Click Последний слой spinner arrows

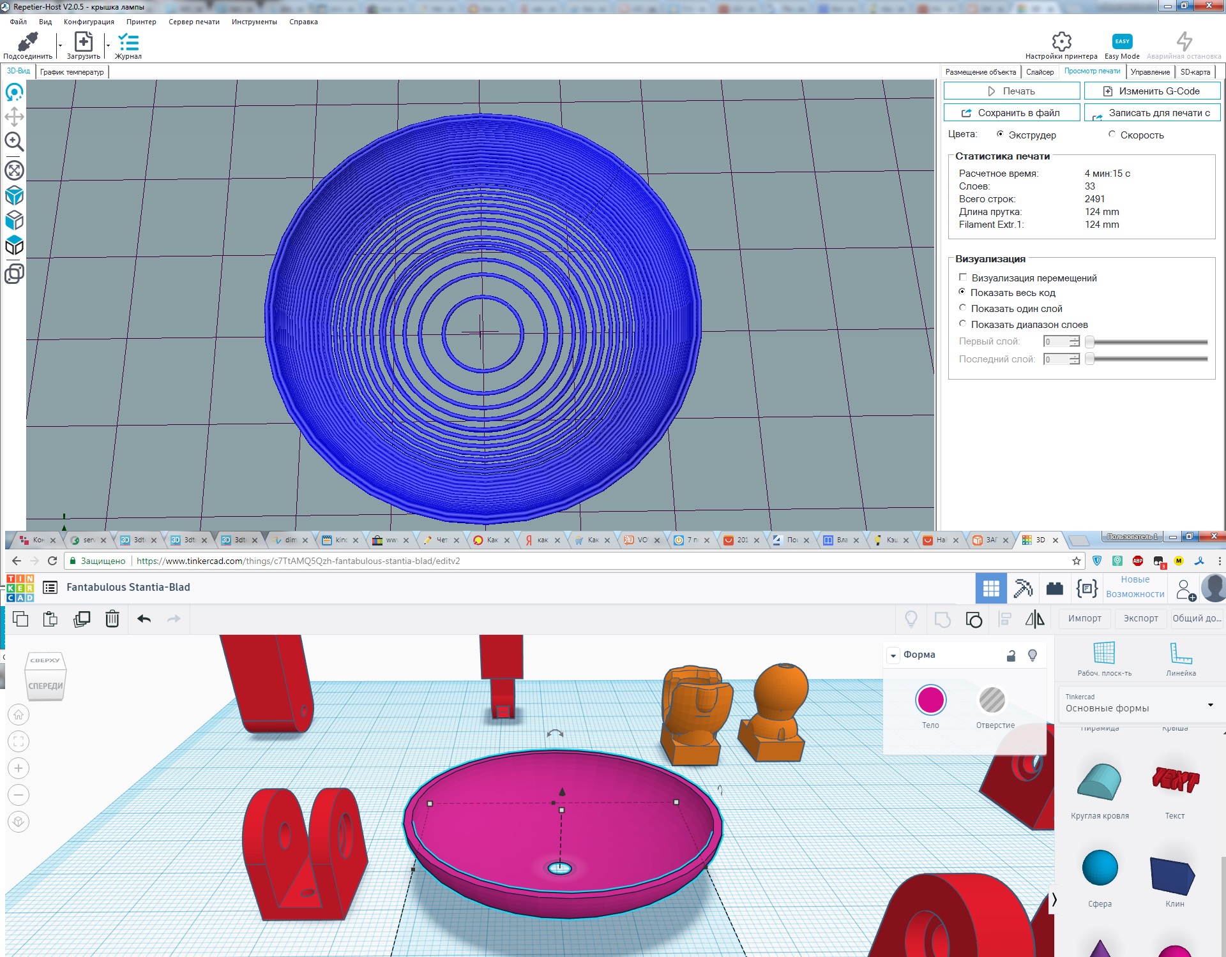1075,359
